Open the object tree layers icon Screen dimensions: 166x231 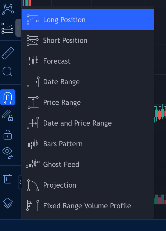pyautogui.click(x=8, y=203)
